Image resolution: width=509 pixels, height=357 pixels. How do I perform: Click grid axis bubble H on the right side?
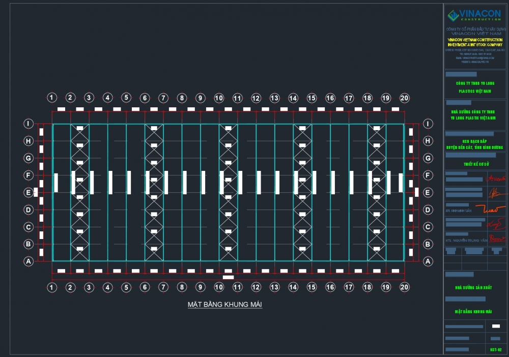[428, 141]
